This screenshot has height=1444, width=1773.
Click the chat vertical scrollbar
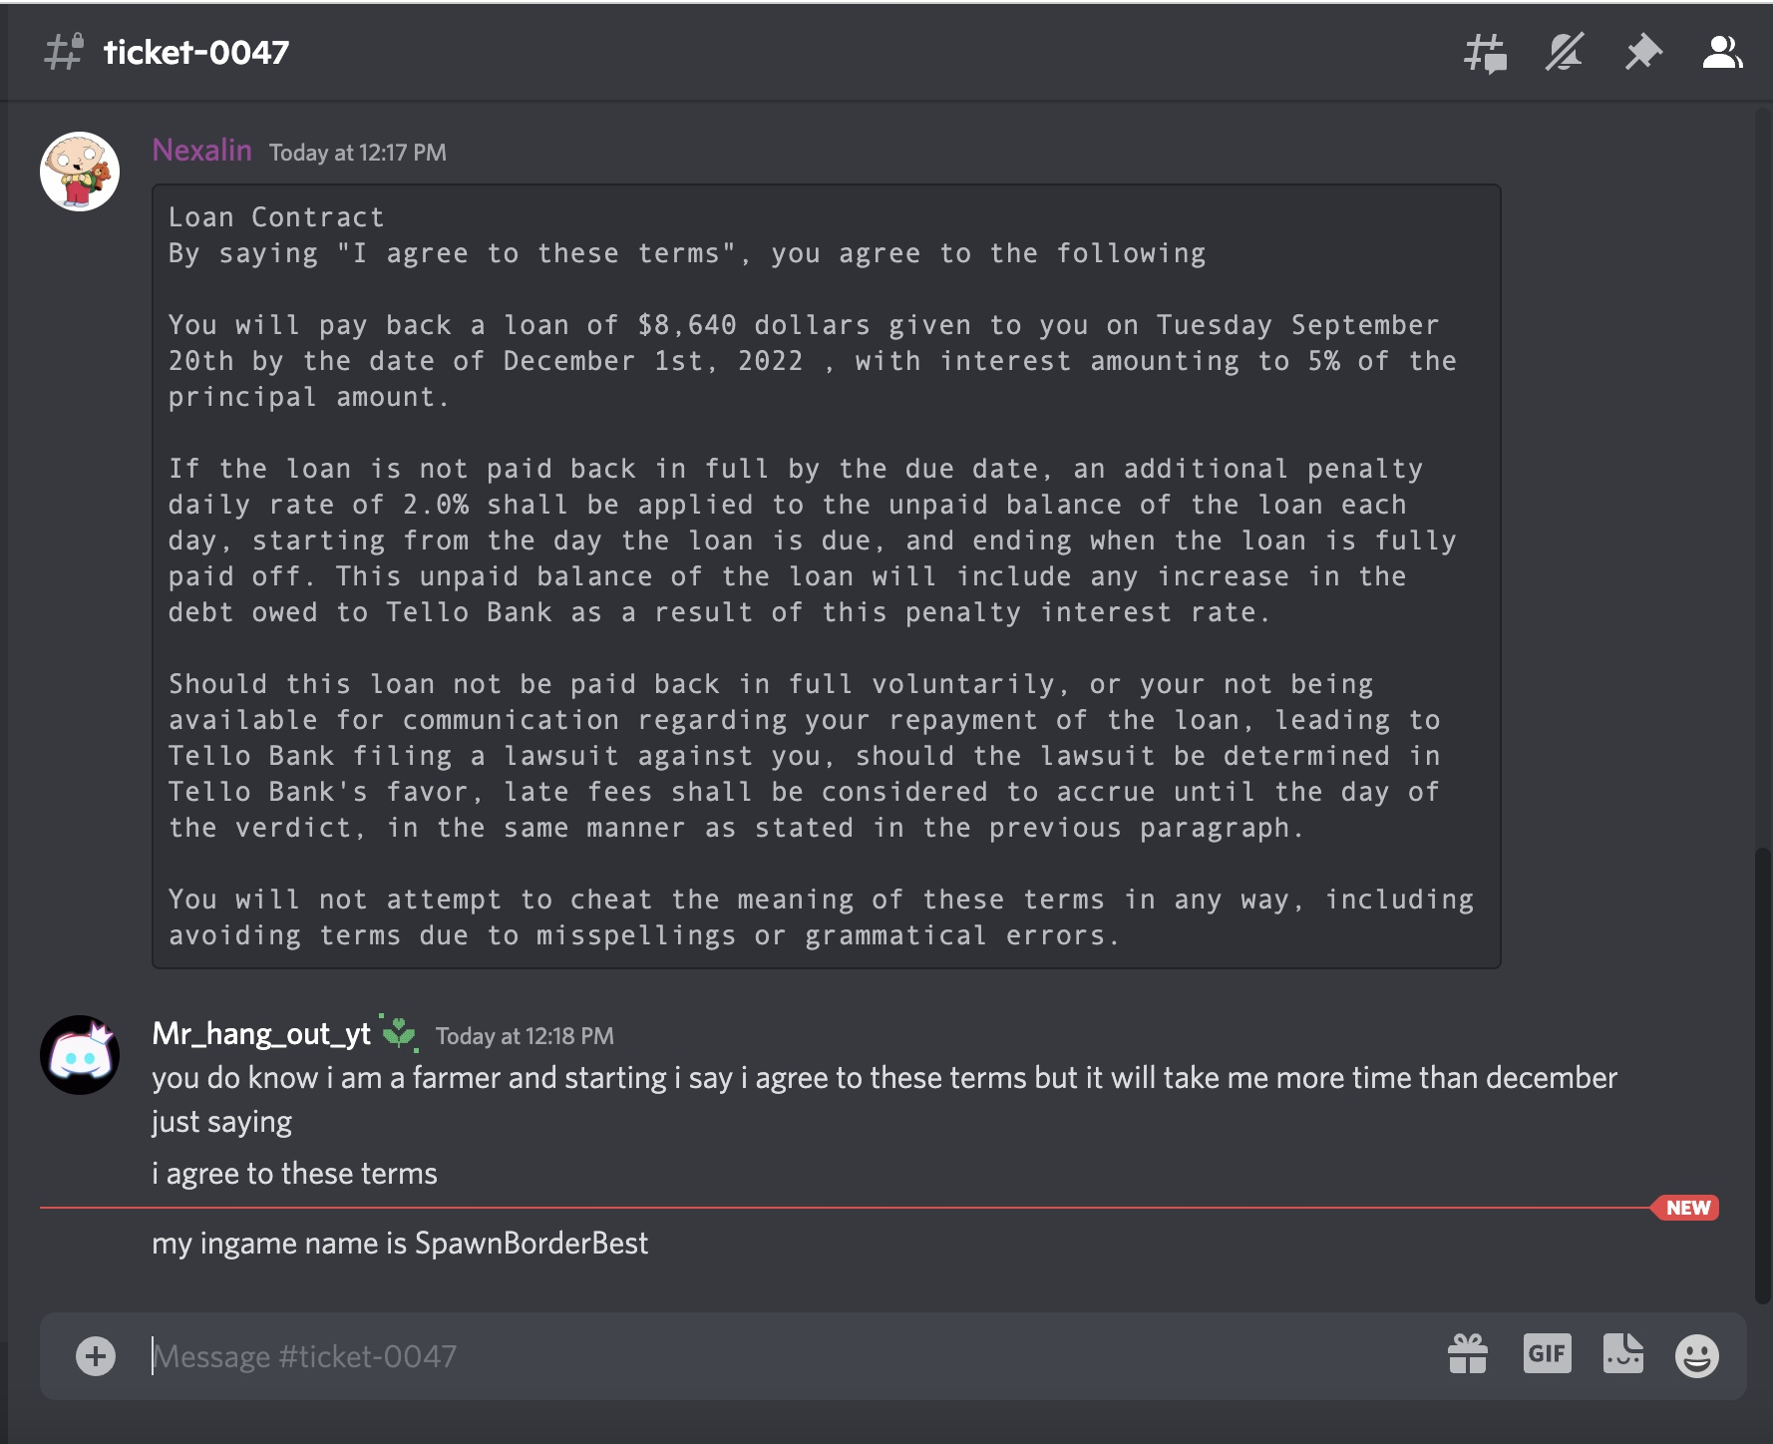click(1762, 1075)
